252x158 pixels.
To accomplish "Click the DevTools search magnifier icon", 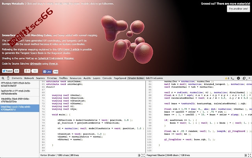I will 3,78.
